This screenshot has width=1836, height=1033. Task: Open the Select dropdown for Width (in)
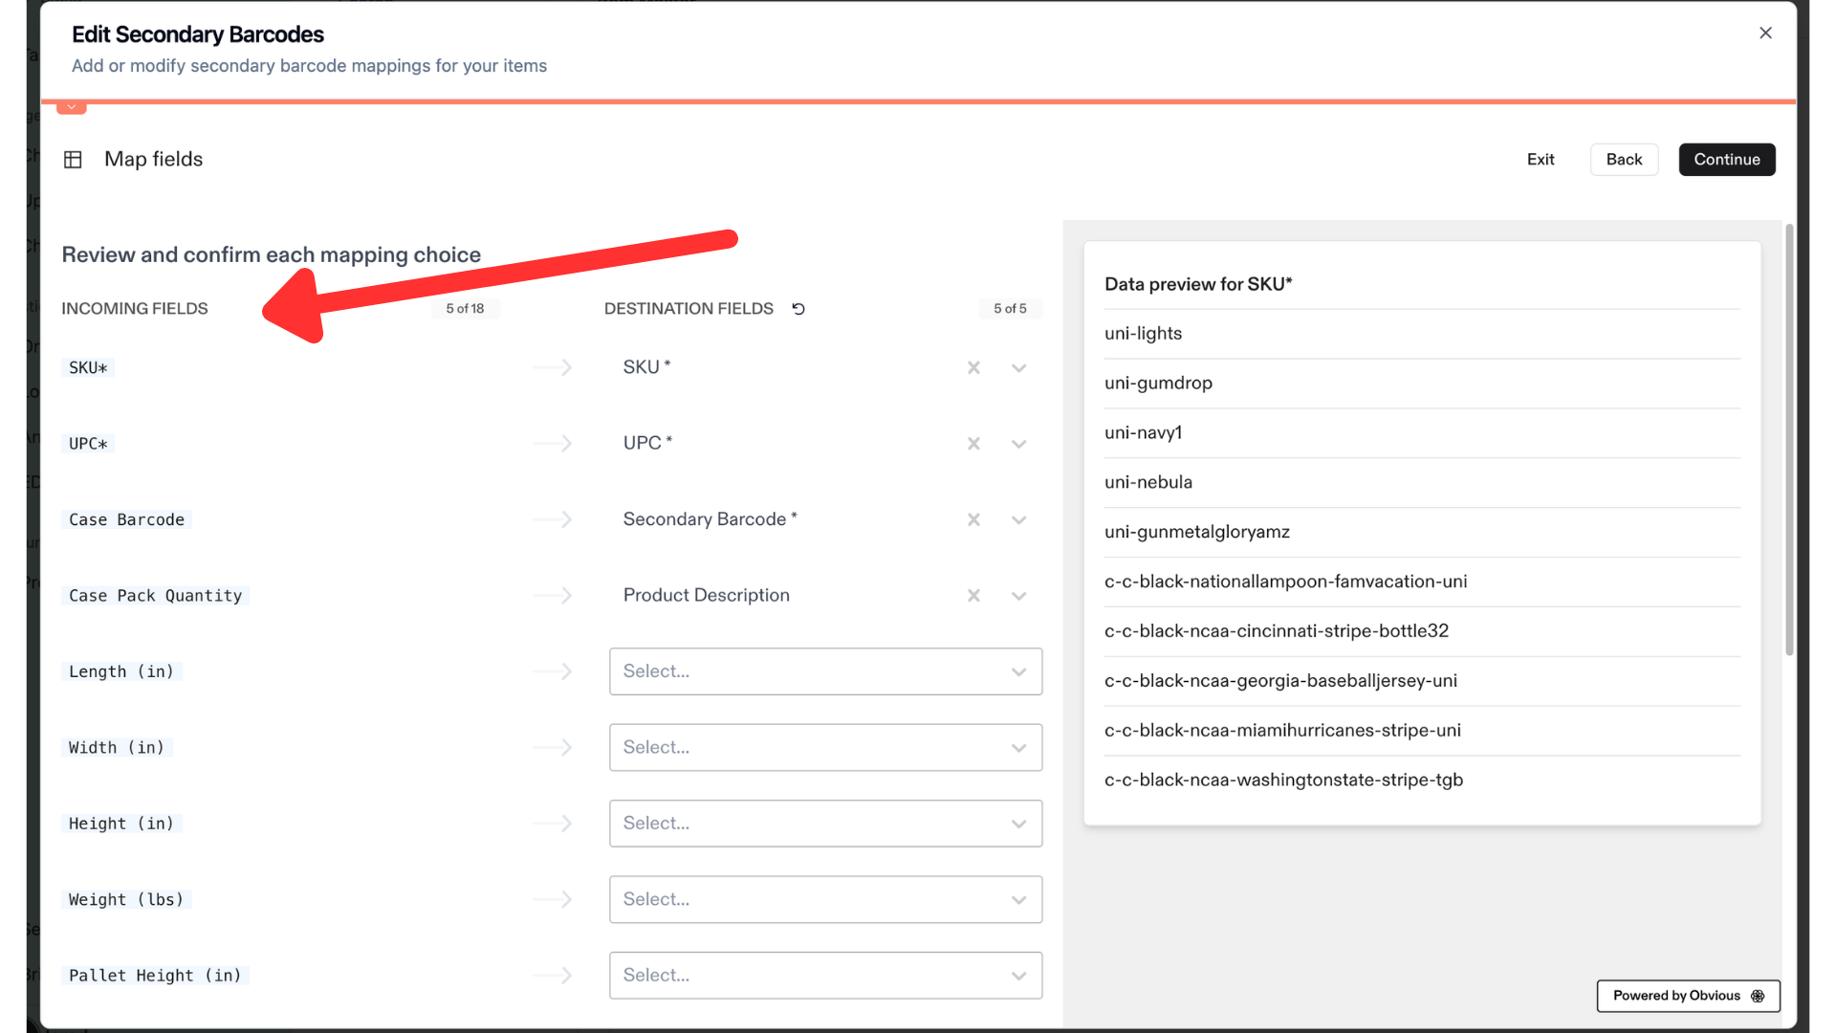[x=825, y=748]
